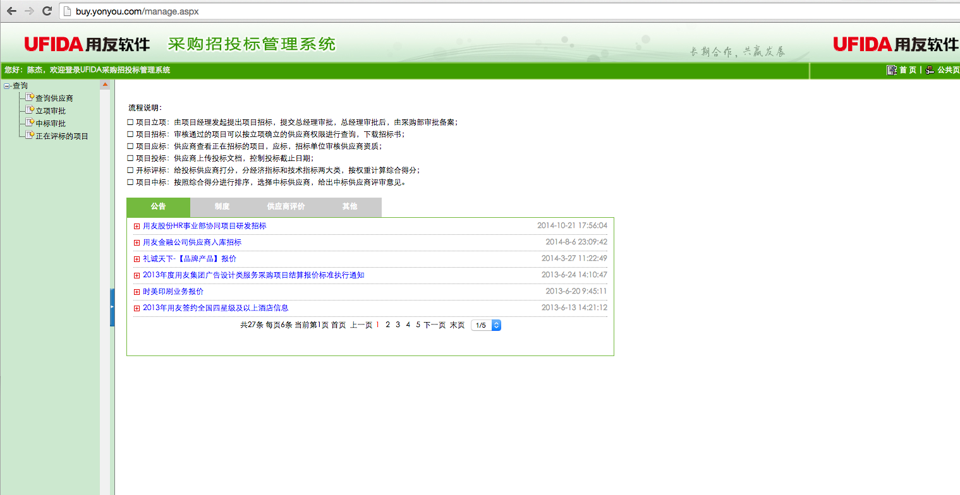
Task: Open the 用友股份HR事业部协同项目研发招标 announcement
Action: [205, 226]
